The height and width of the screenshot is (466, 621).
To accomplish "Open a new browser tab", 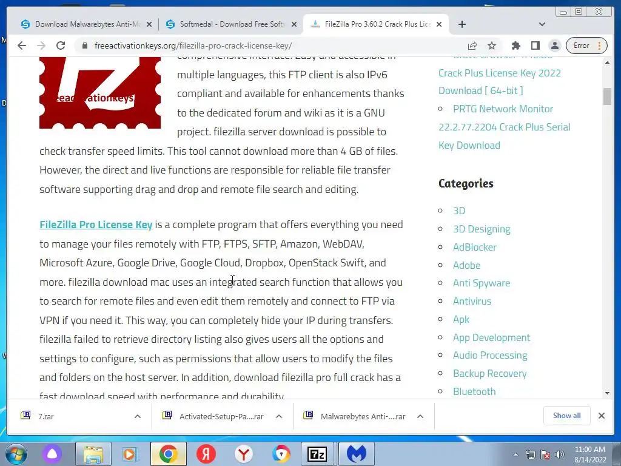I will (x=462, y=24).
